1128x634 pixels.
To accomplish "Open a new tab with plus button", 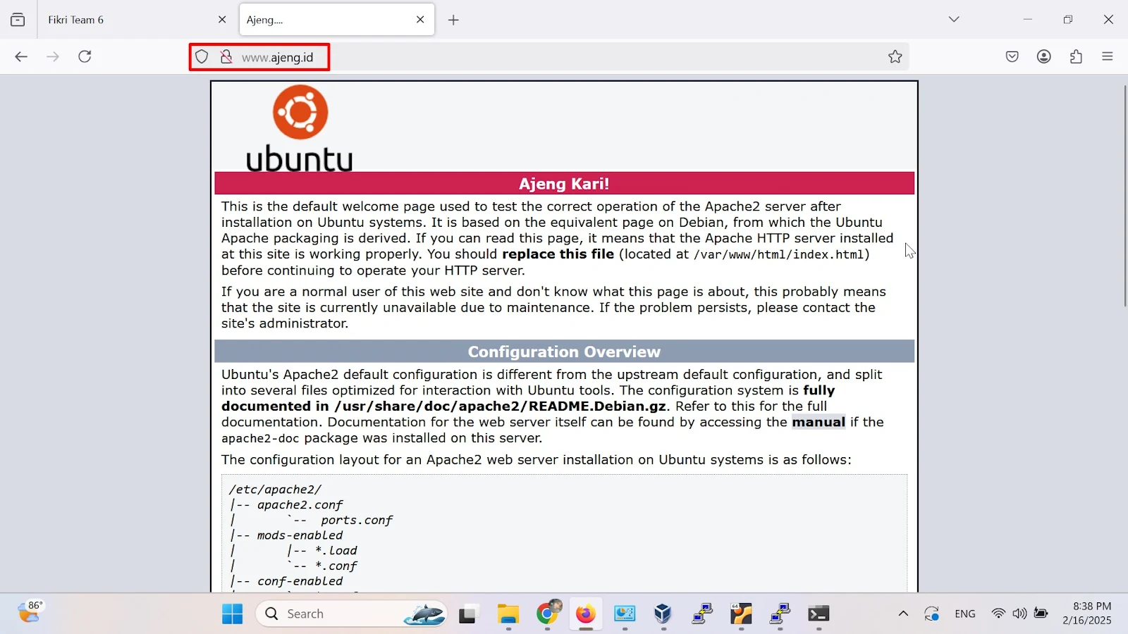I will [x=453, y=20].
